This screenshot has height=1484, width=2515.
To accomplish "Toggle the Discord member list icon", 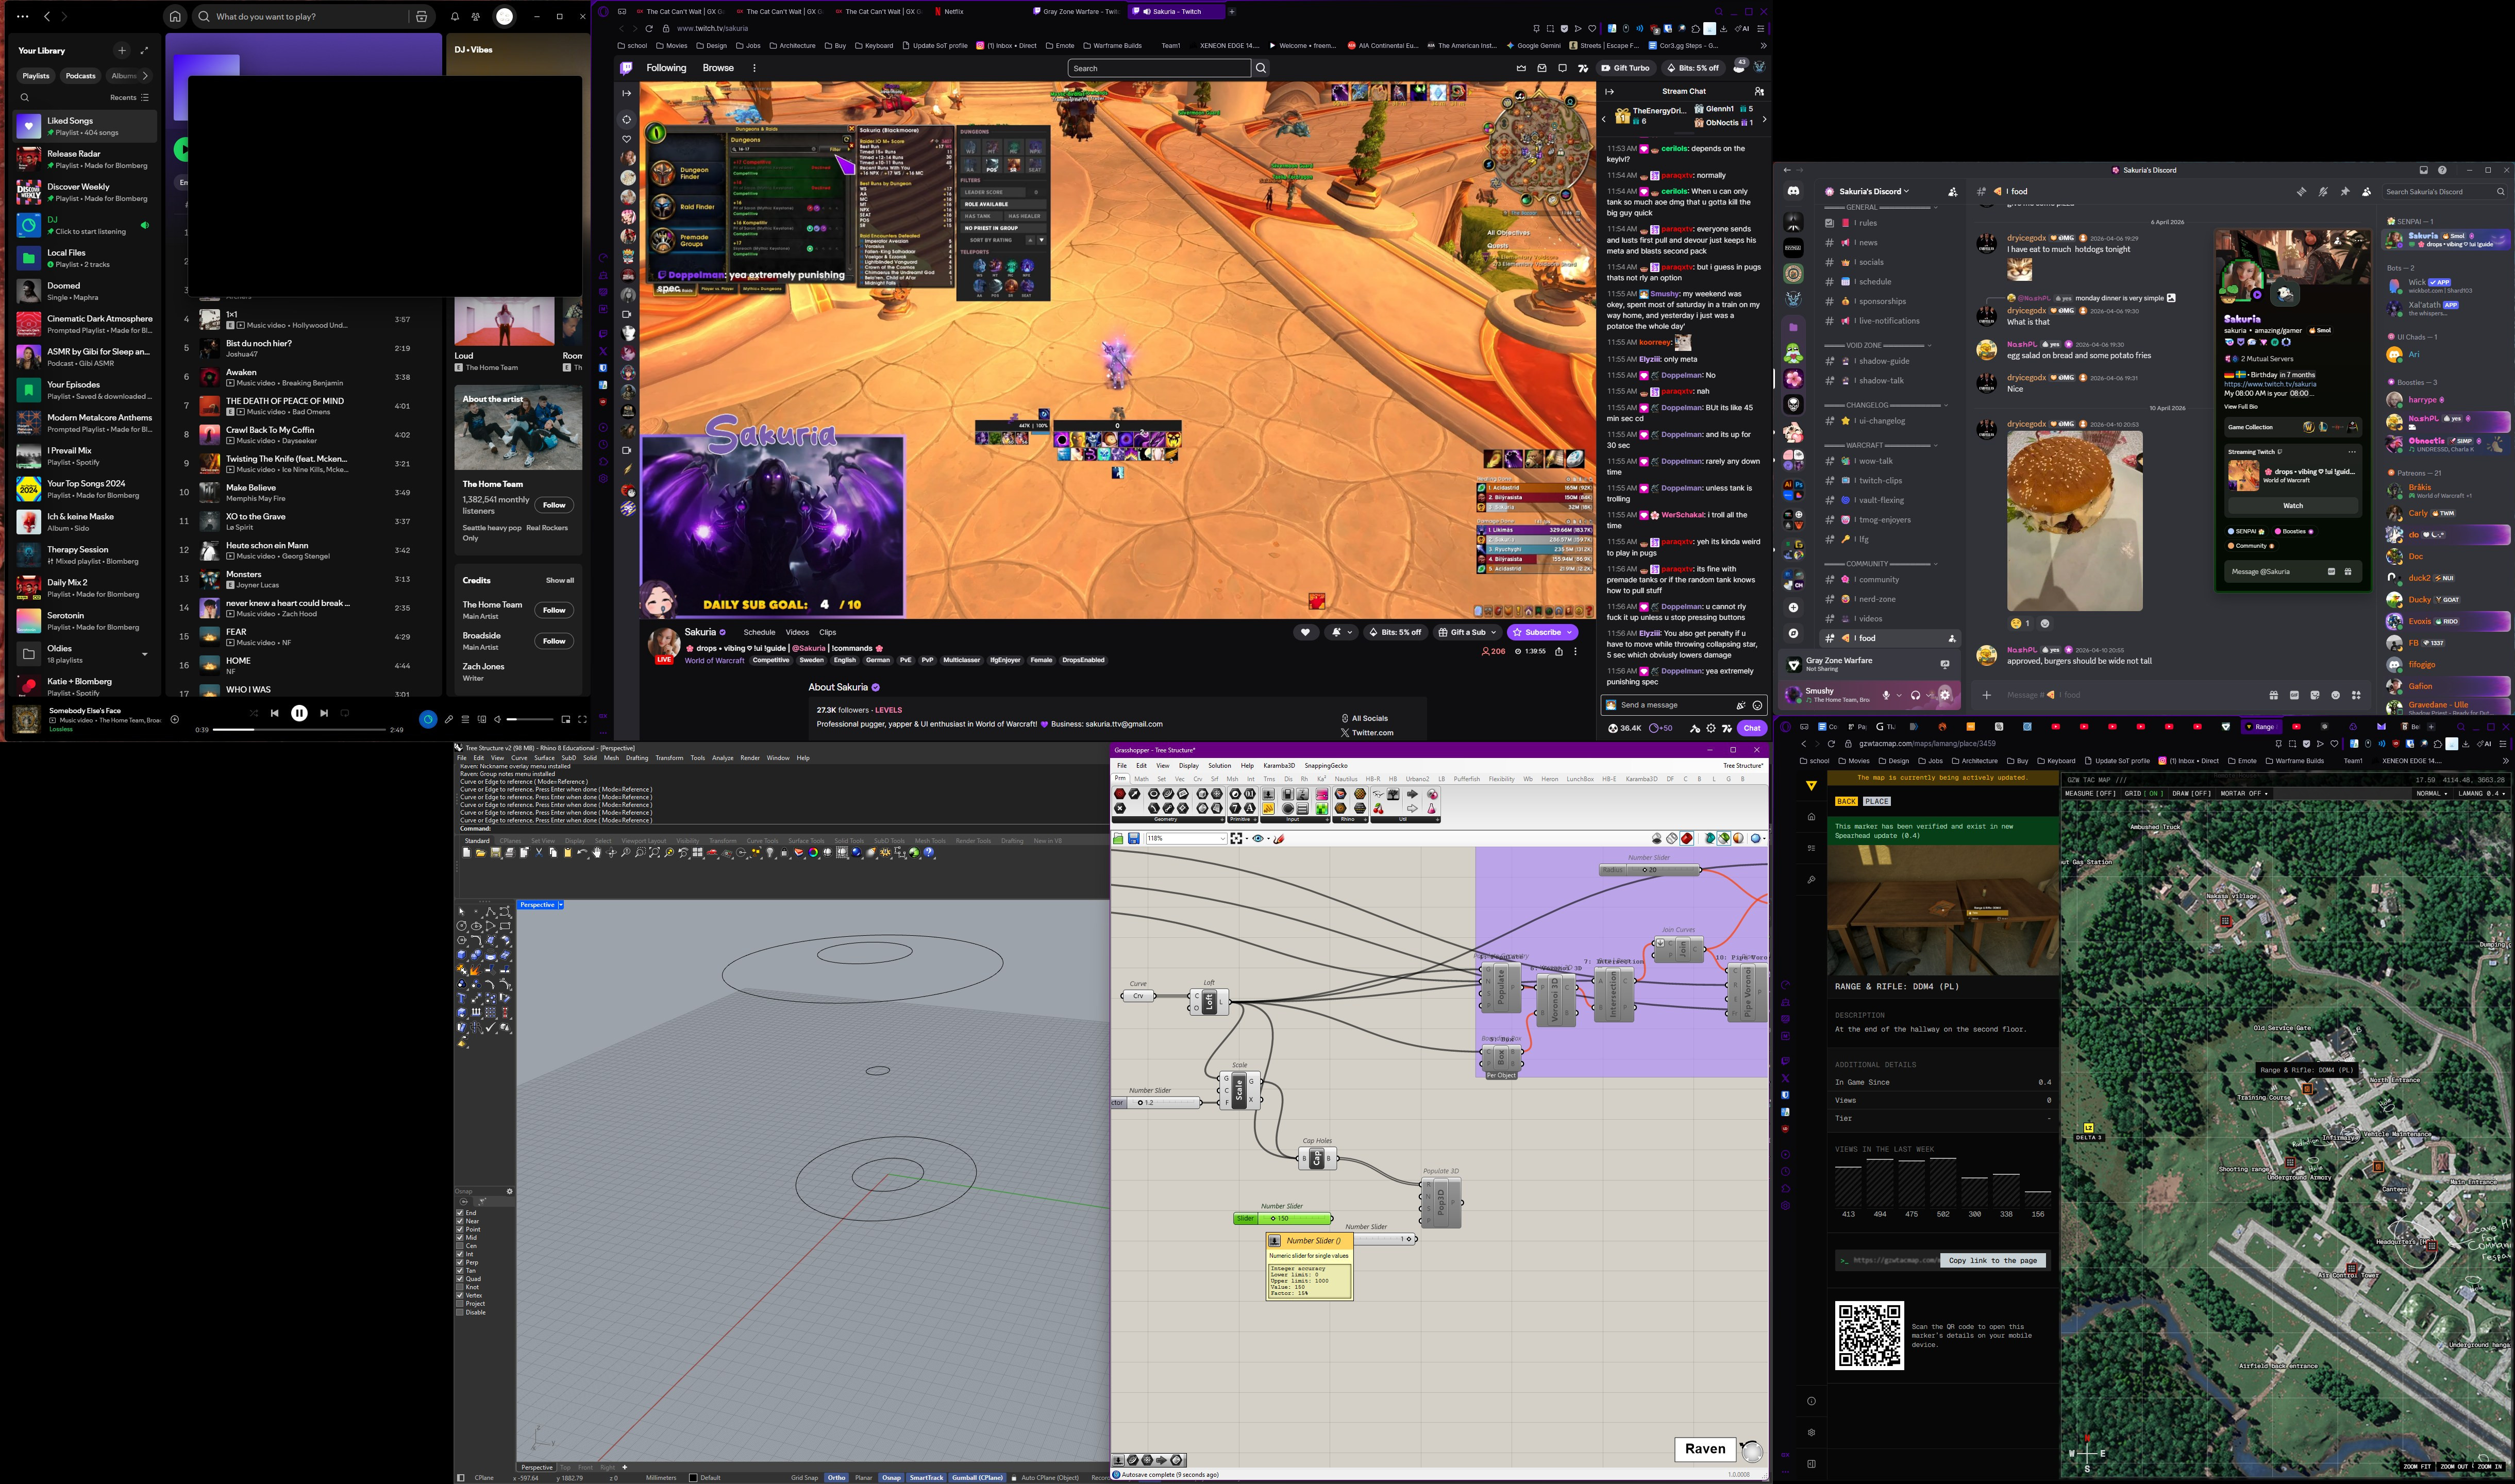I will click(x=2366, y=191).
